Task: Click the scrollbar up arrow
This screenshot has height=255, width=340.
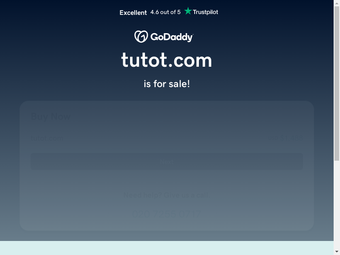Action: pyautogui.click(x=337, y=3)
